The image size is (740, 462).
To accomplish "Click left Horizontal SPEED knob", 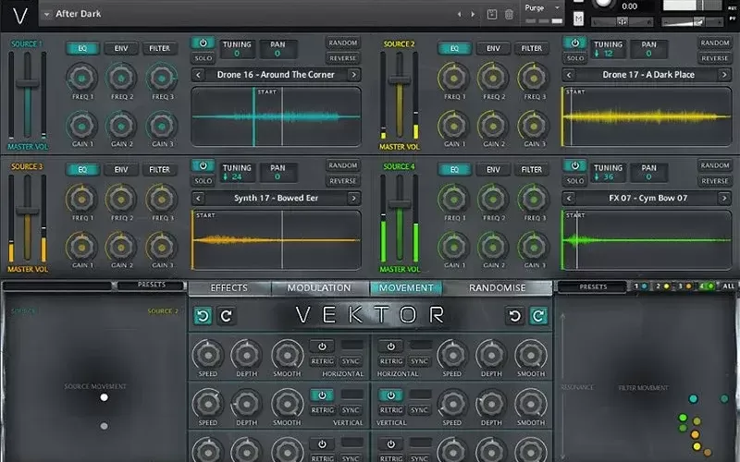I will pos(207,355).
